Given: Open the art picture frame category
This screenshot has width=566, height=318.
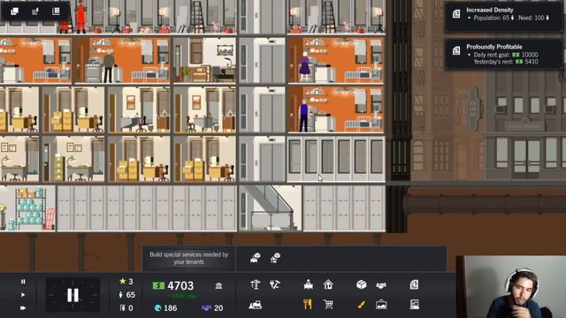Looking at the screenshot, I should click(381, 305).
